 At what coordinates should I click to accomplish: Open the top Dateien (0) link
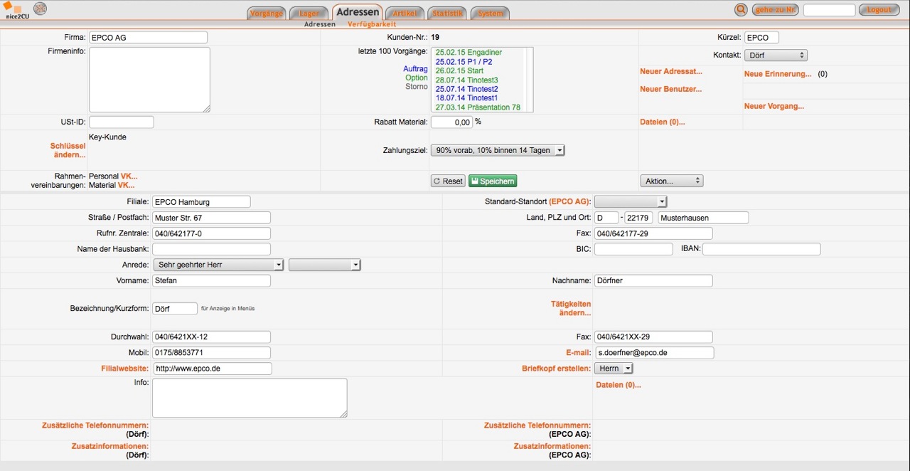point(663,122)
